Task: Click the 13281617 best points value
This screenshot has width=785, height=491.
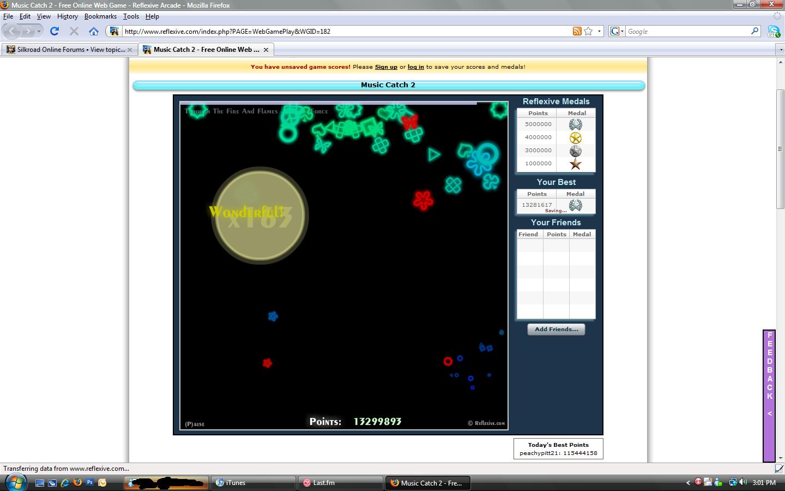Action: tap(537, 205)
